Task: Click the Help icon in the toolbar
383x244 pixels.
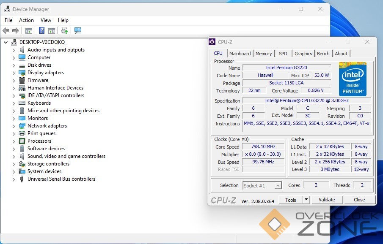Action: [x=42, y=30]
